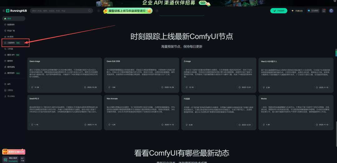Click the 2.2K count on Wan2.2-S2V card

[266, 87]
